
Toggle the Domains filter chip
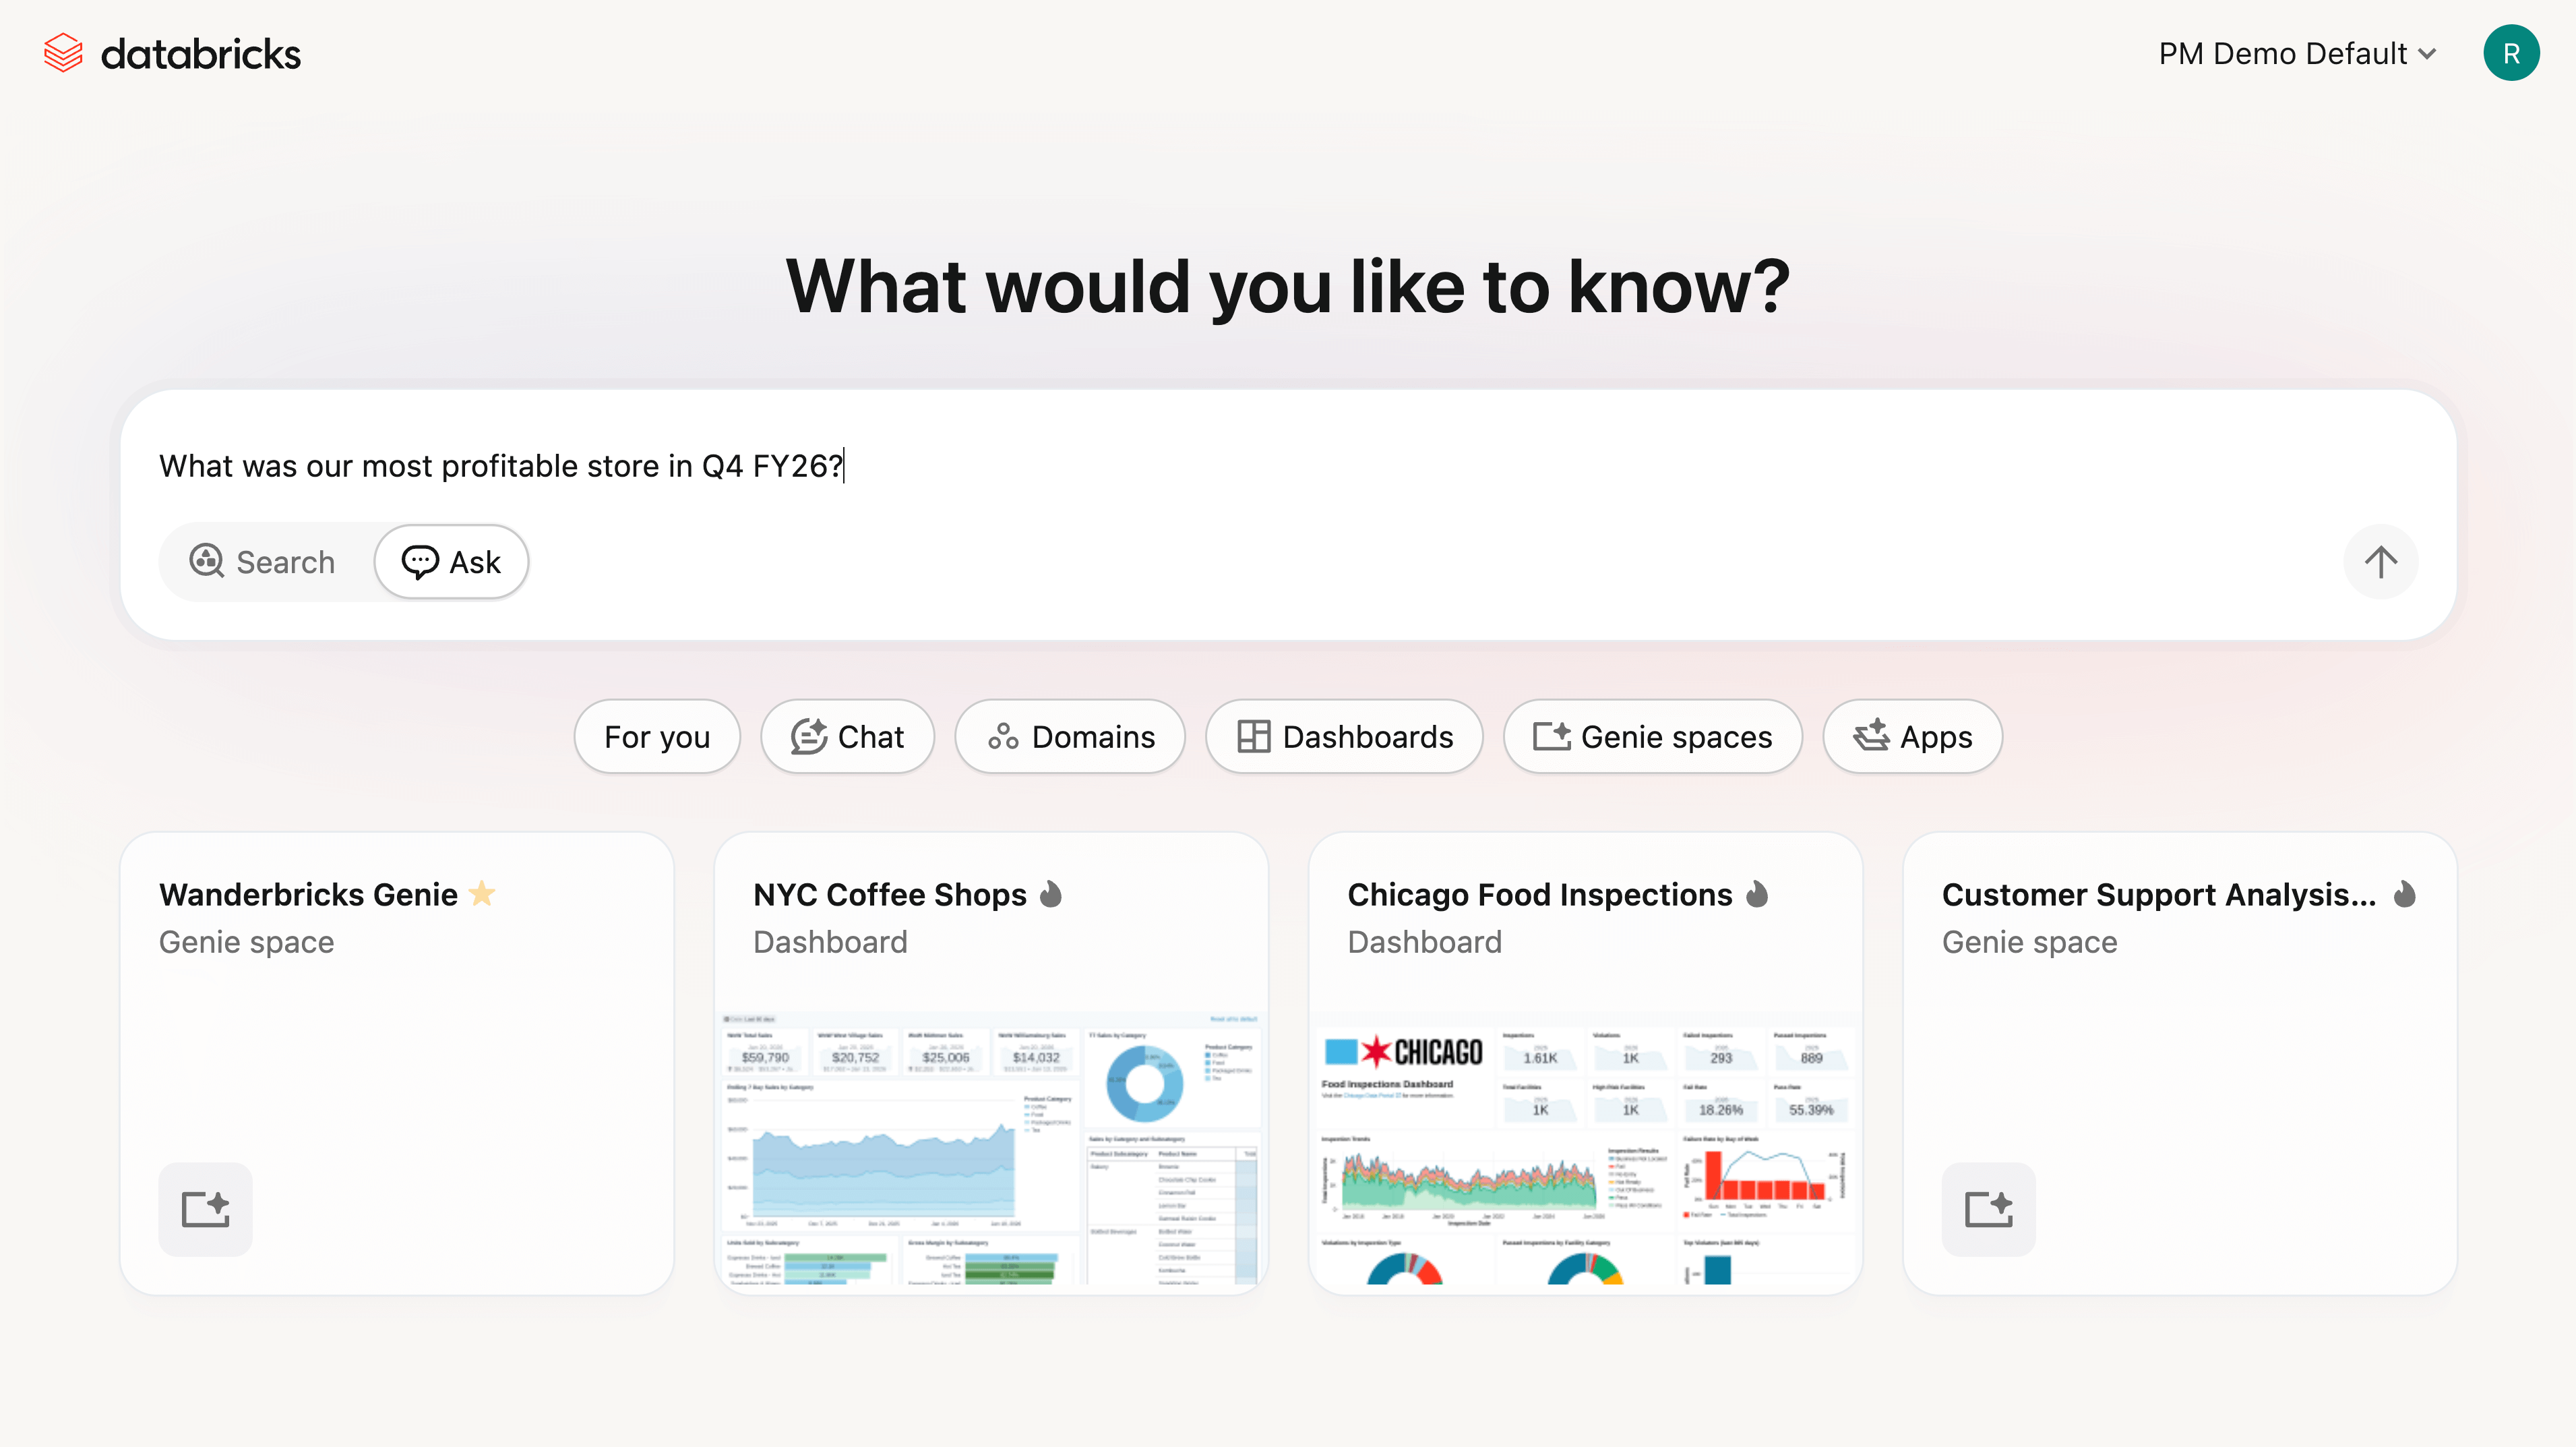pos(1069,736)
